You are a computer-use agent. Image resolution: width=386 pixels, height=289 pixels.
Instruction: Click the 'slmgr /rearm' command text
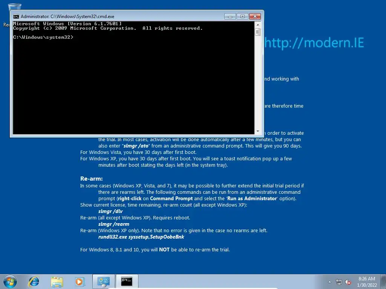[114, 224]
